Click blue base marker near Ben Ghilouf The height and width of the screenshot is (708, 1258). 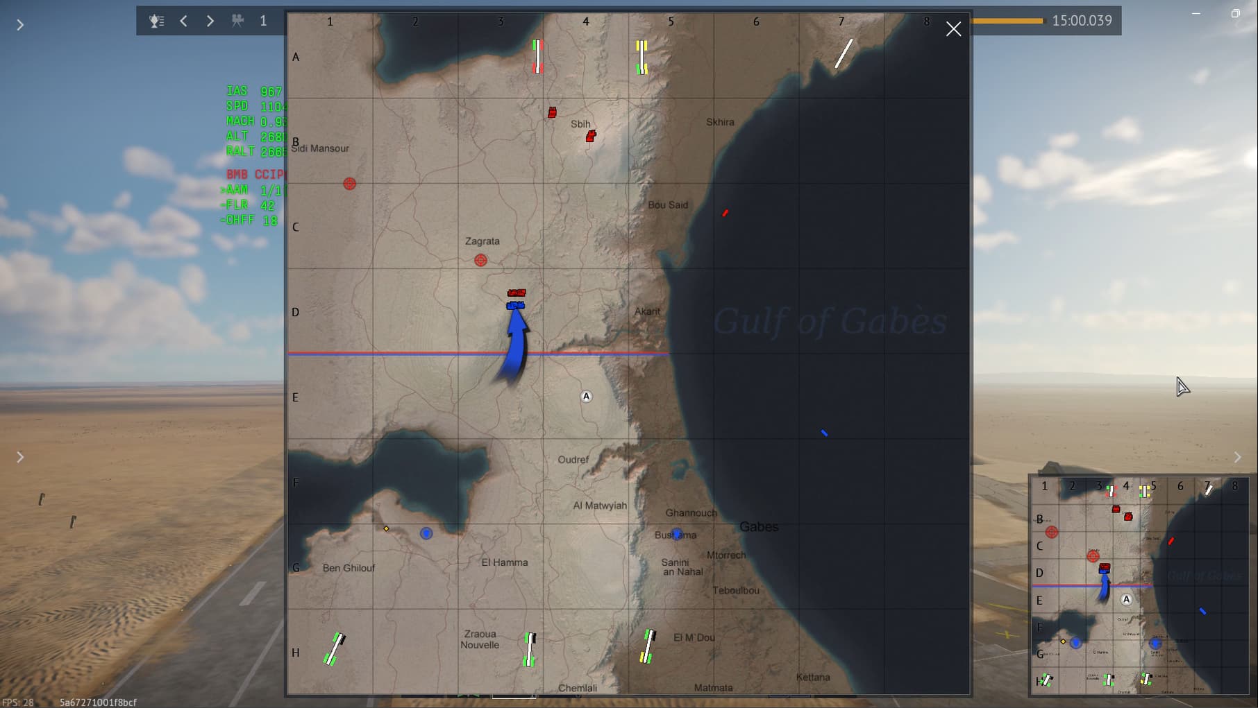coord(426,533)
